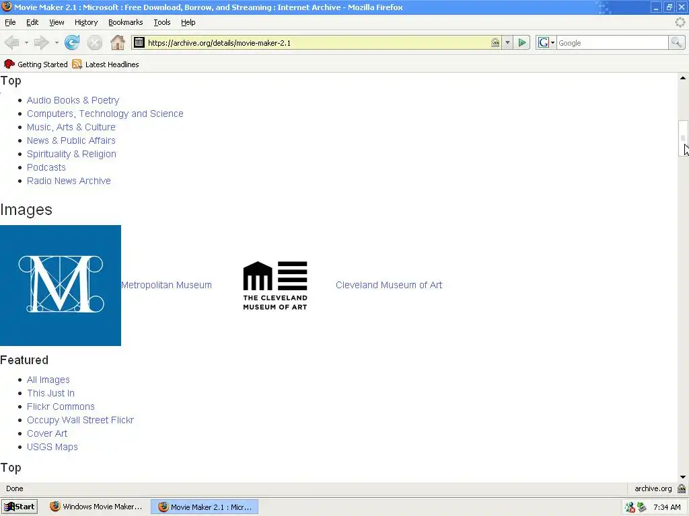Open the Metropolitan Museum text link
The height and width of the screenshot is (516, 689).
click(167, 285)
